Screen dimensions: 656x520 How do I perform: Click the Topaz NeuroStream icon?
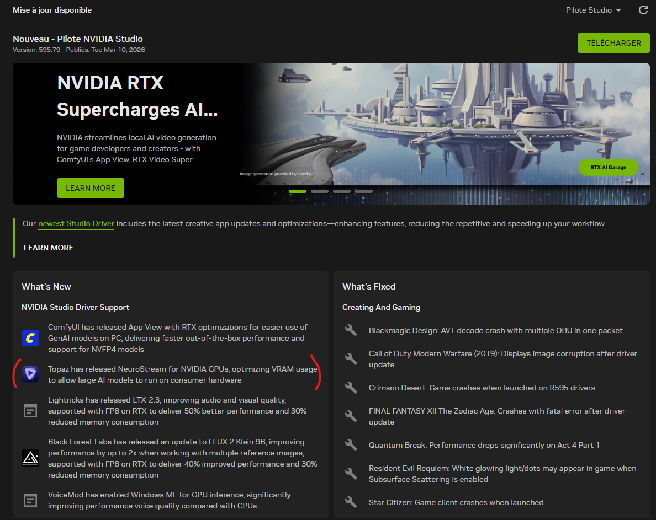(30, 374)
